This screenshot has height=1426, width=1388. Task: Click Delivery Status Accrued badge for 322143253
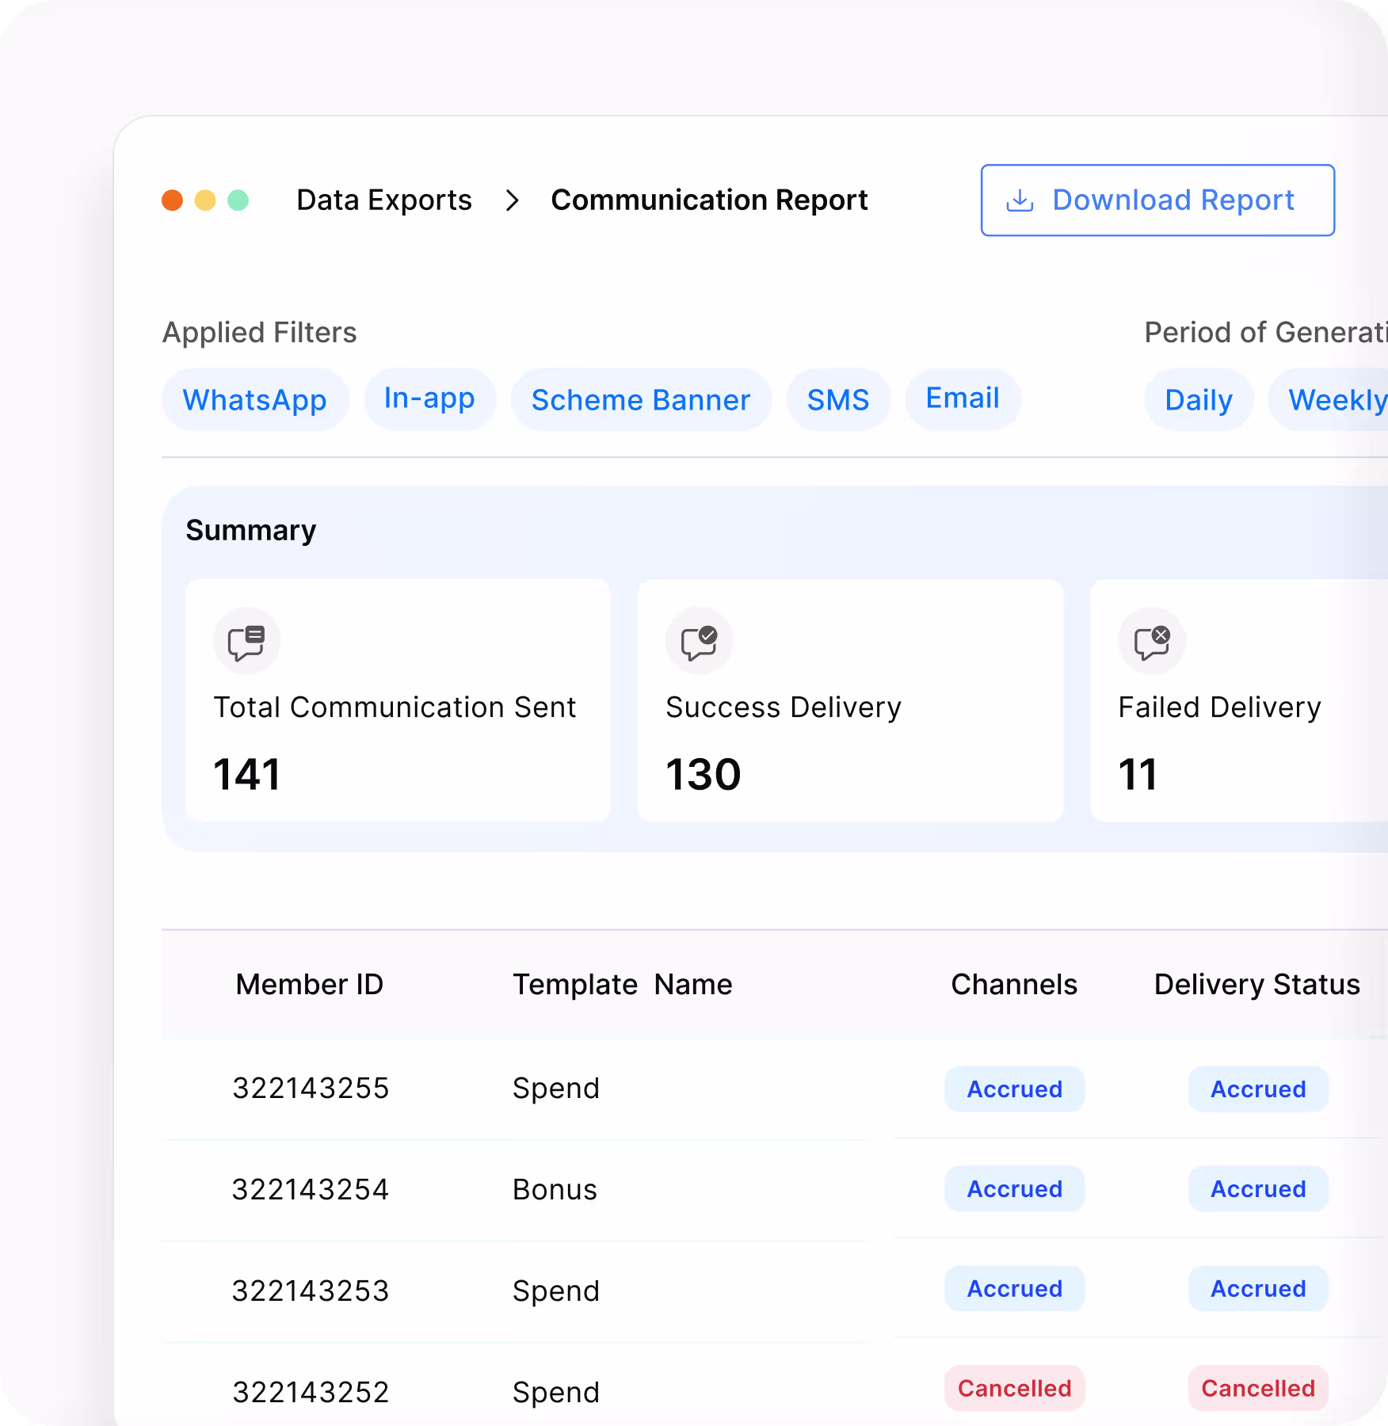tap(1258, 1289)
